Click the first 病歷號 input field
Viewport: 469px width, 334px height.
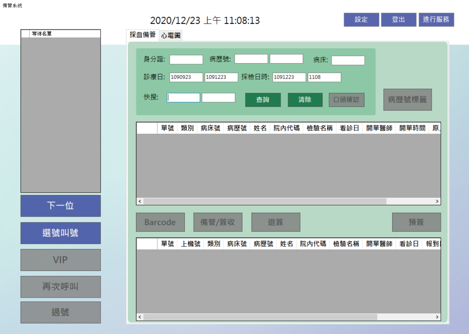tap(251, 59)
